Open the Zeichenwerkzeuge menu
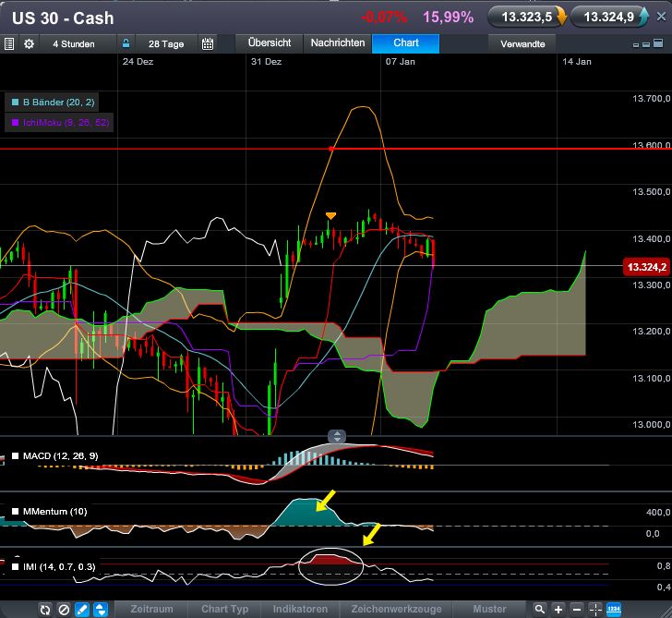The image size is (672, 618). pos(396,609)
